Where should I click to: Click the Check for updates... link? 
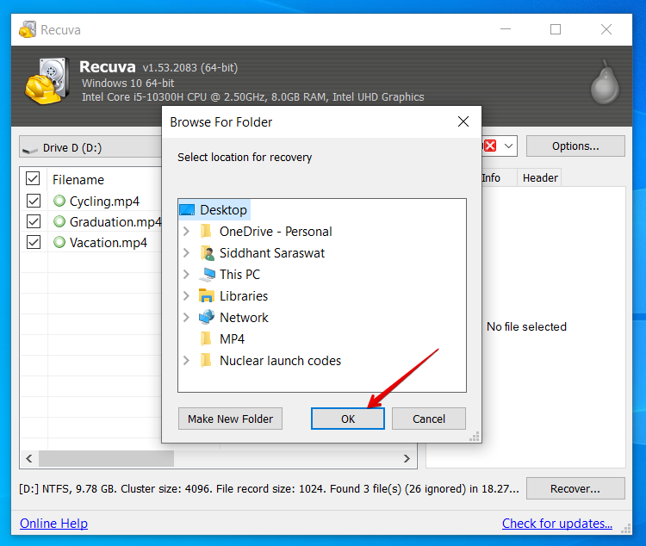pos(557,524)
